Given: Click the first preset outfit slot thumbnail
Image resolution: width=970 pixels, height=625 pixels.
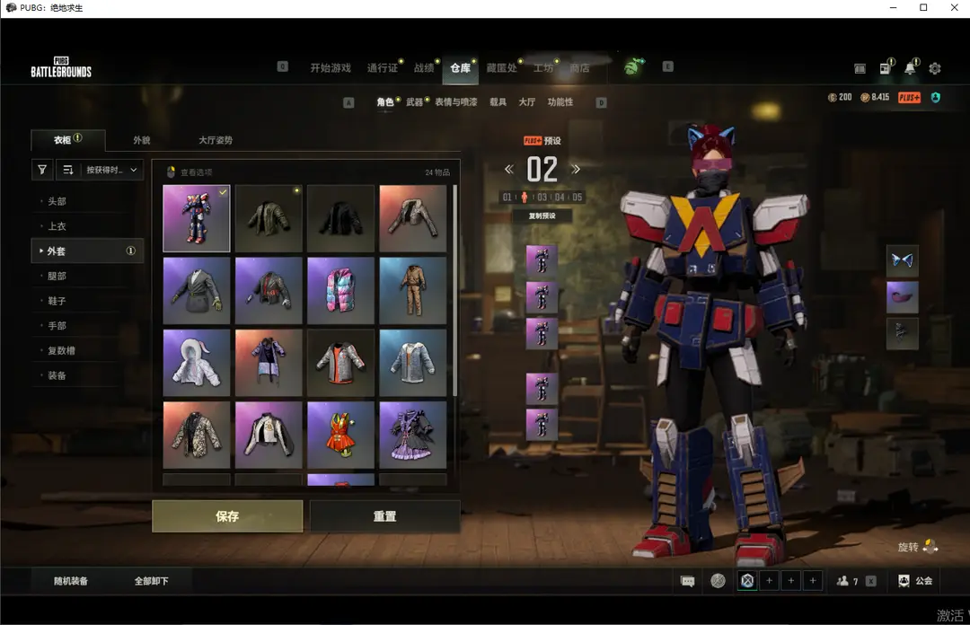Looking at the screenshot, I should (x=542, y=260).
